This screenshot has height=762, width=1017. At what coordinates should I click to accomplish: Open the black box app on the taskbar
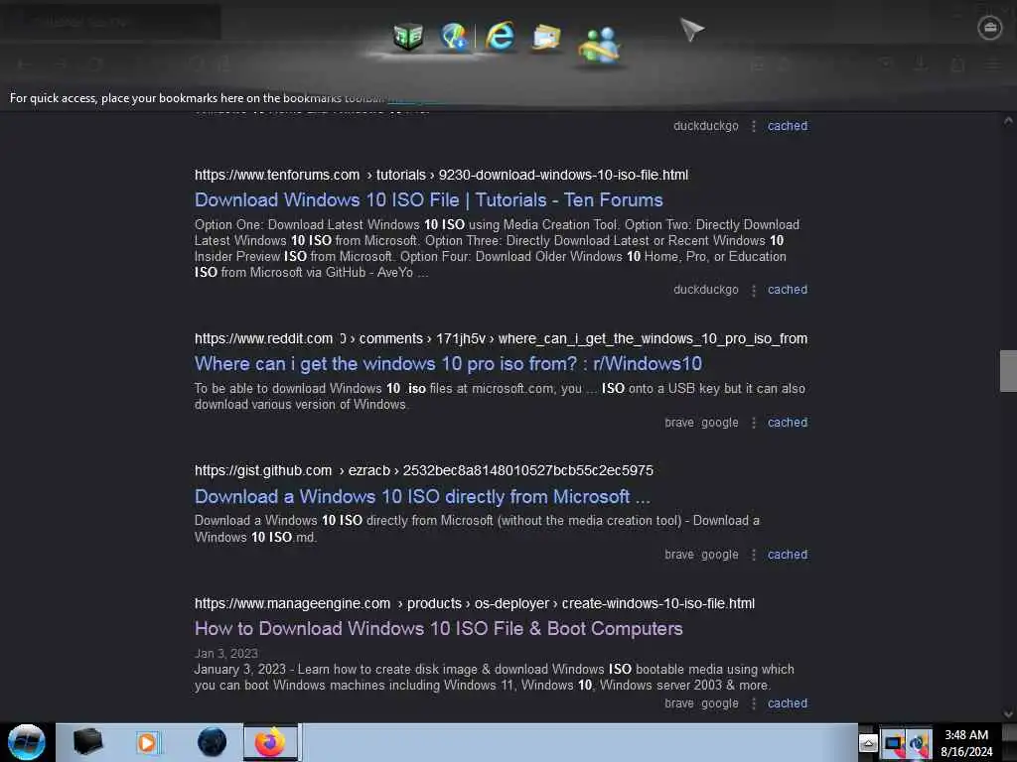tap(87, 742)
